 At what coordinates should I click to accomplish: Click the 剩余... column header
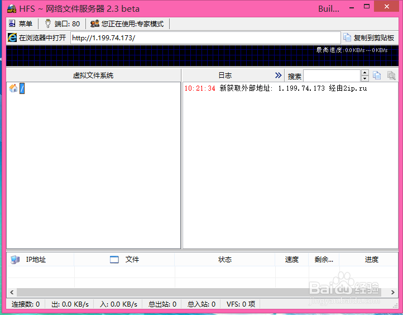324,260
